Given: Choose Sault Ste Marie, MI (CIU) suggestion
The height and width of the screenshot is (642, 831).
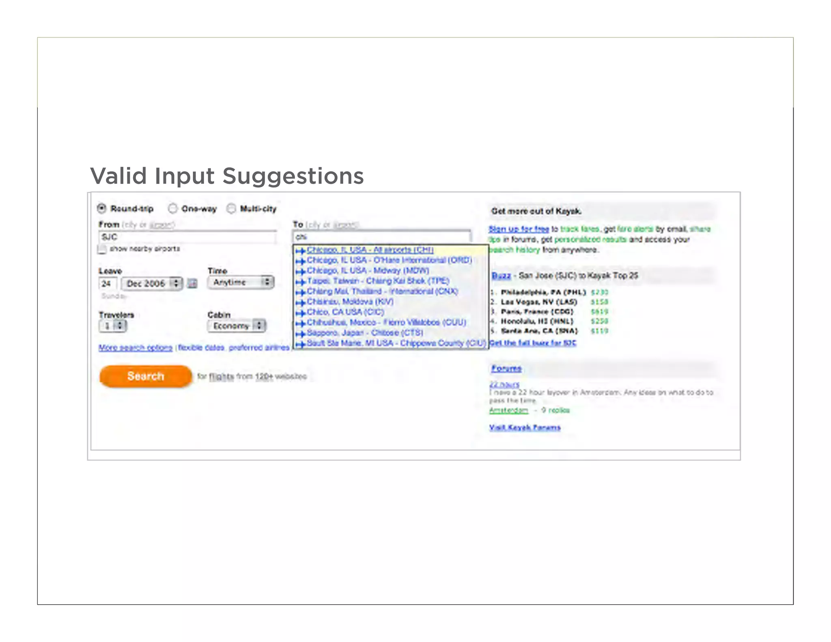Looking at the screenshot, I should tap(396, 343).
